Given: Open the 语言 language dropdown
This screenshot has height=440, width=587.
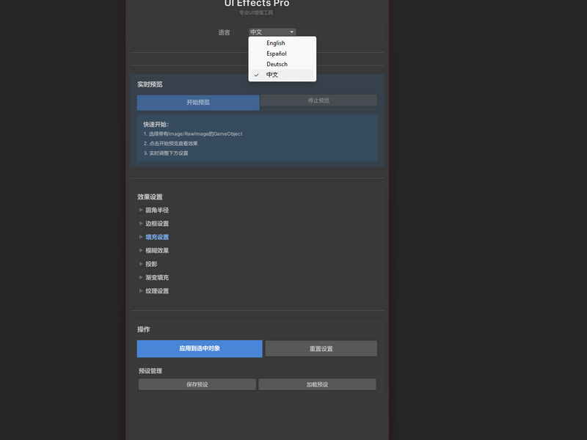Looking at the screenshot, I should point(272,32).
